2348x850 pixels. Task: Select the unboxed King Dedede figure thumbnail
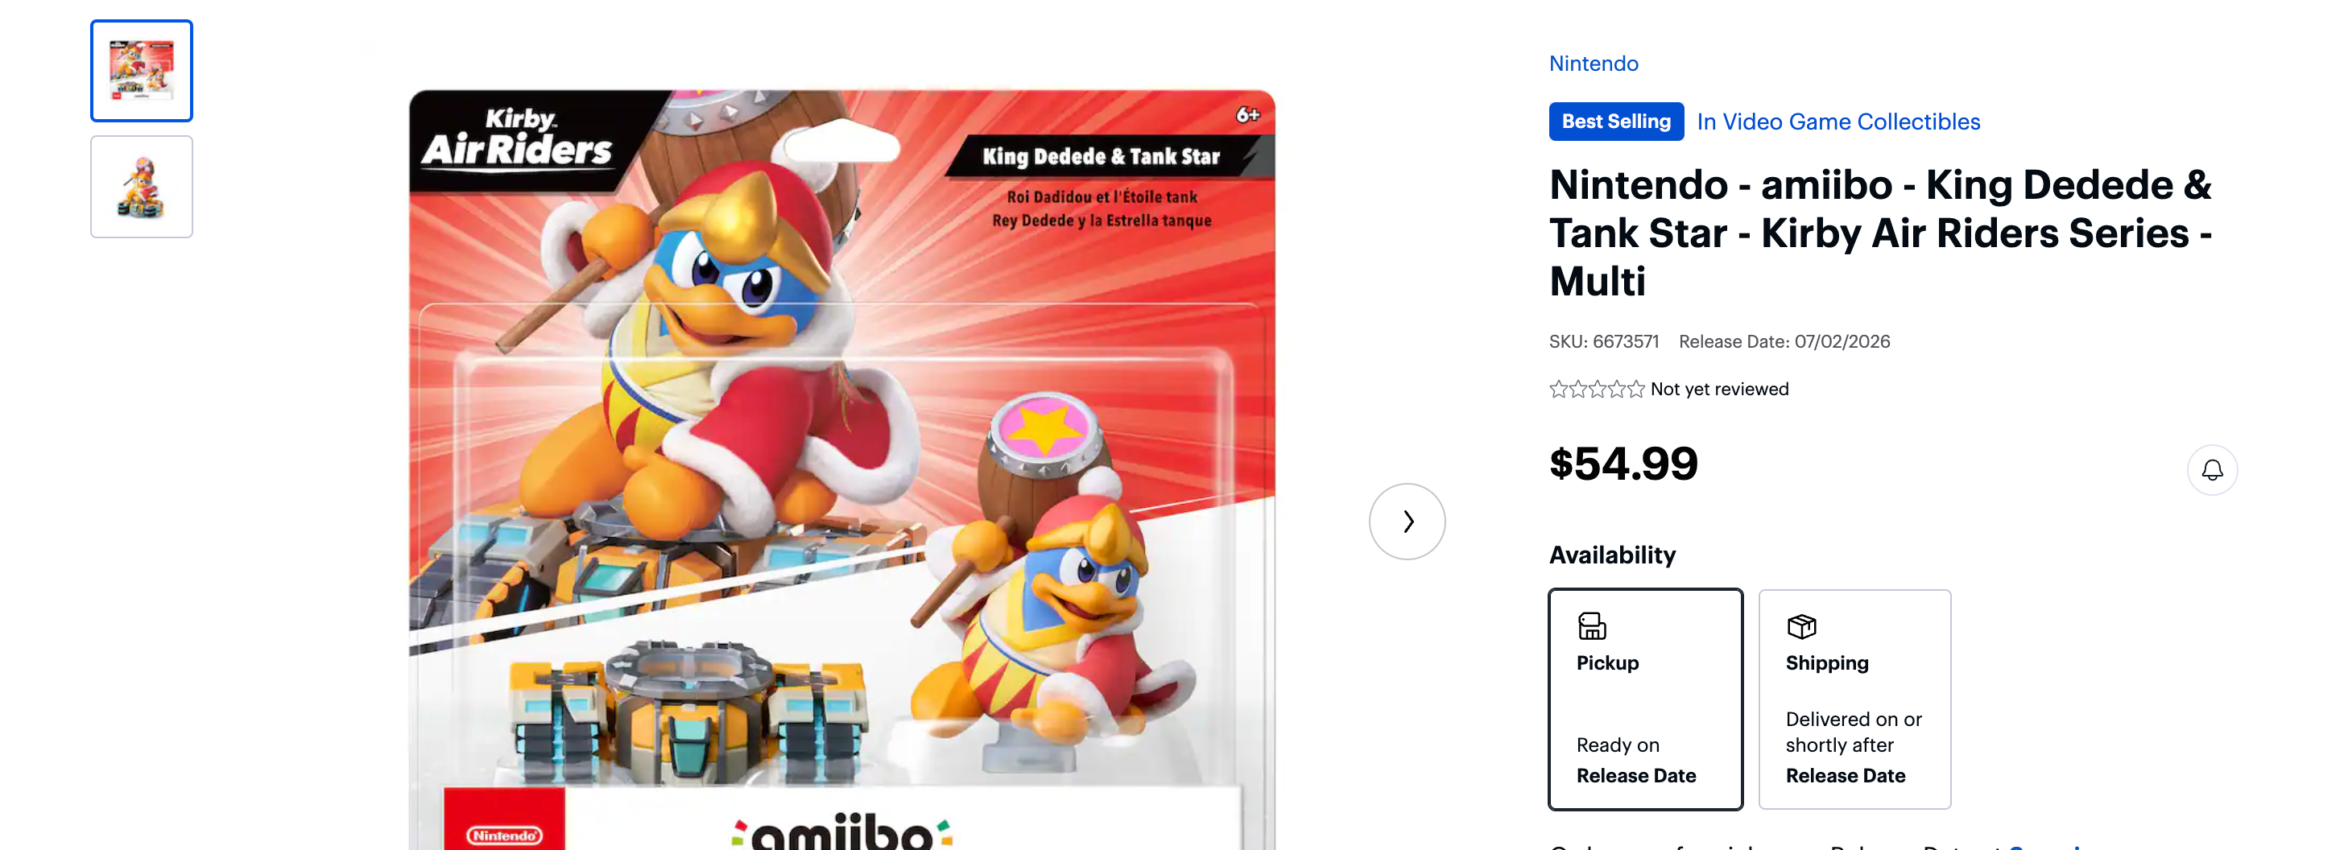143,187
